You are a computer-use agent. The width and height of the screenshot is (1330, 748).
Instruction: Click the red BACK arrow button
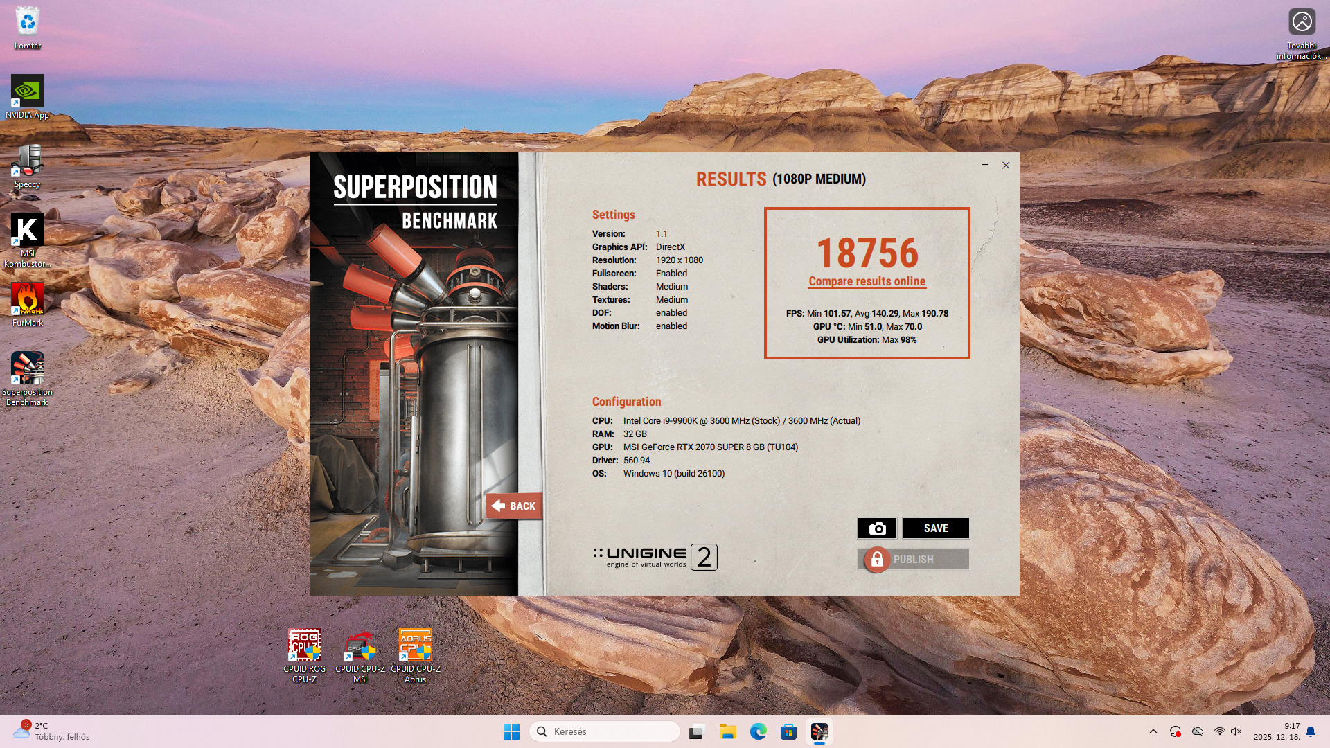click(x=513, y=506)
